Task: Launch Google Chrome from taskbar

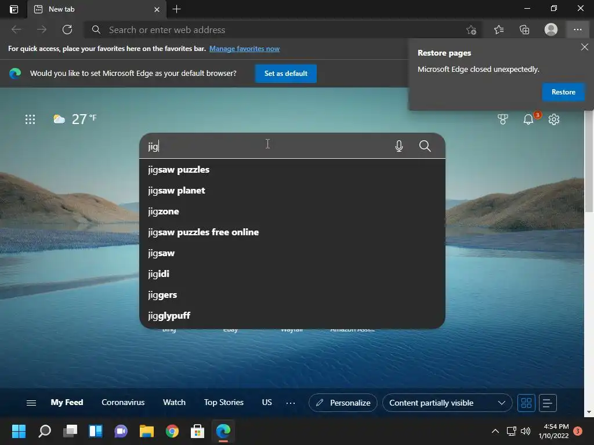Action: (172, 431)
